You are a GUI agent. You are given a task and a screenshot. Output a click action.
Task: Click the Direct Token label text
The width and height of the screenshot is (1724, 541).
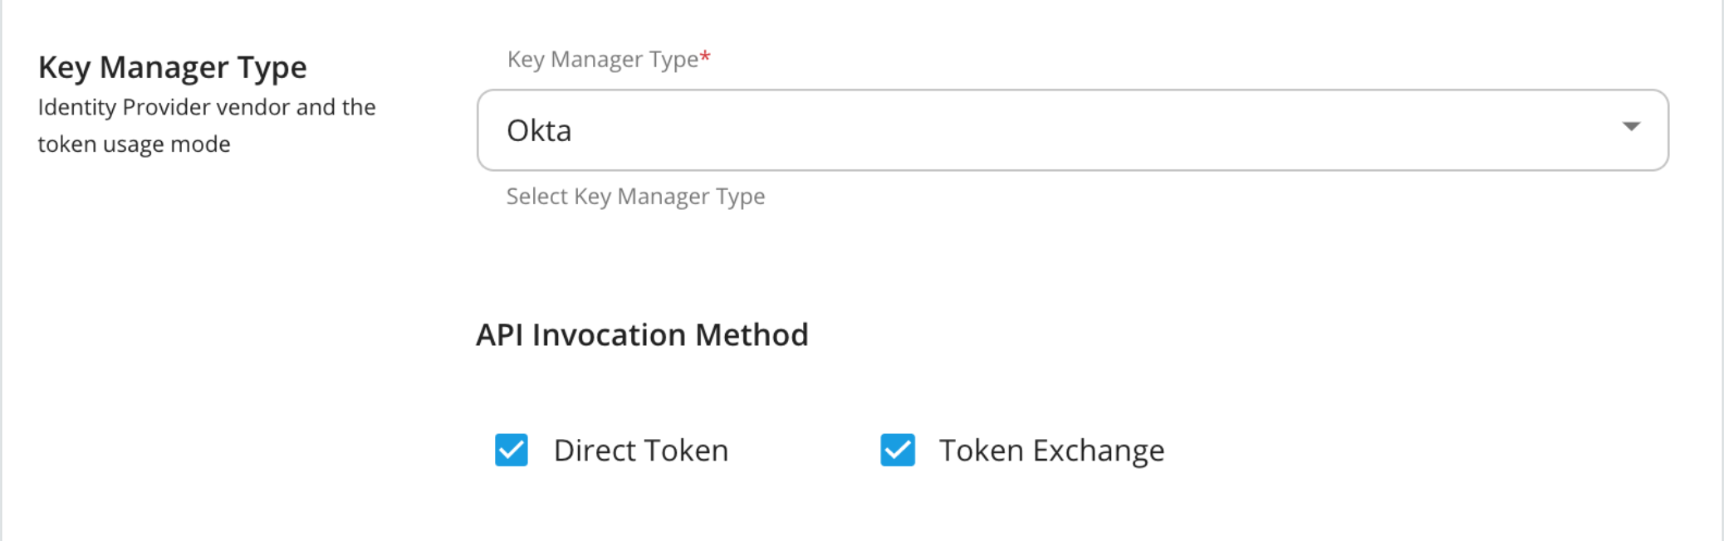tap(641, 451)
